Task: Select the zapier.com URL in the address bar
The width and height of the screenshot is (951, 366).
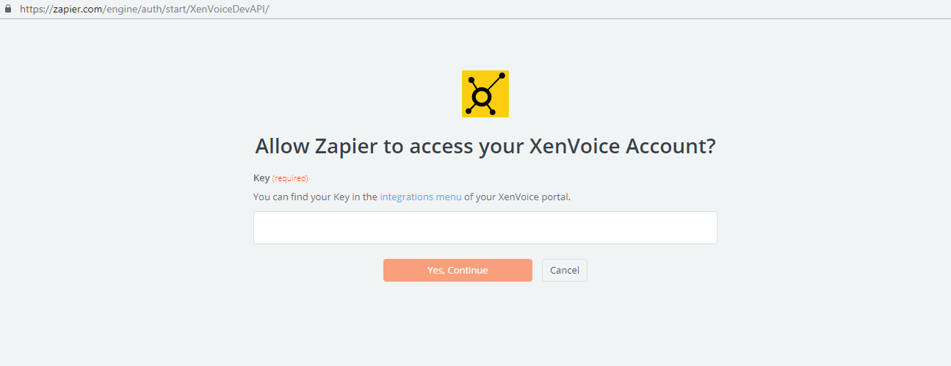Action: coord(145,9)
